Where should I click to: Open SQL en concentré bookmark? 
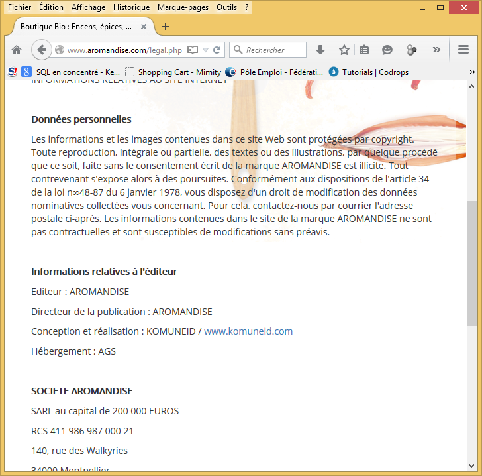(77, 72)
